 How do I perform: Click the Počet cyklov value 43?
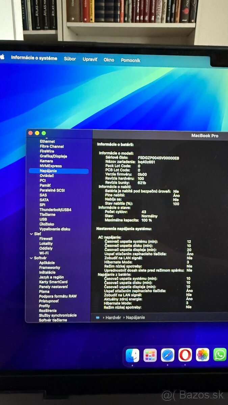point(144,212)
